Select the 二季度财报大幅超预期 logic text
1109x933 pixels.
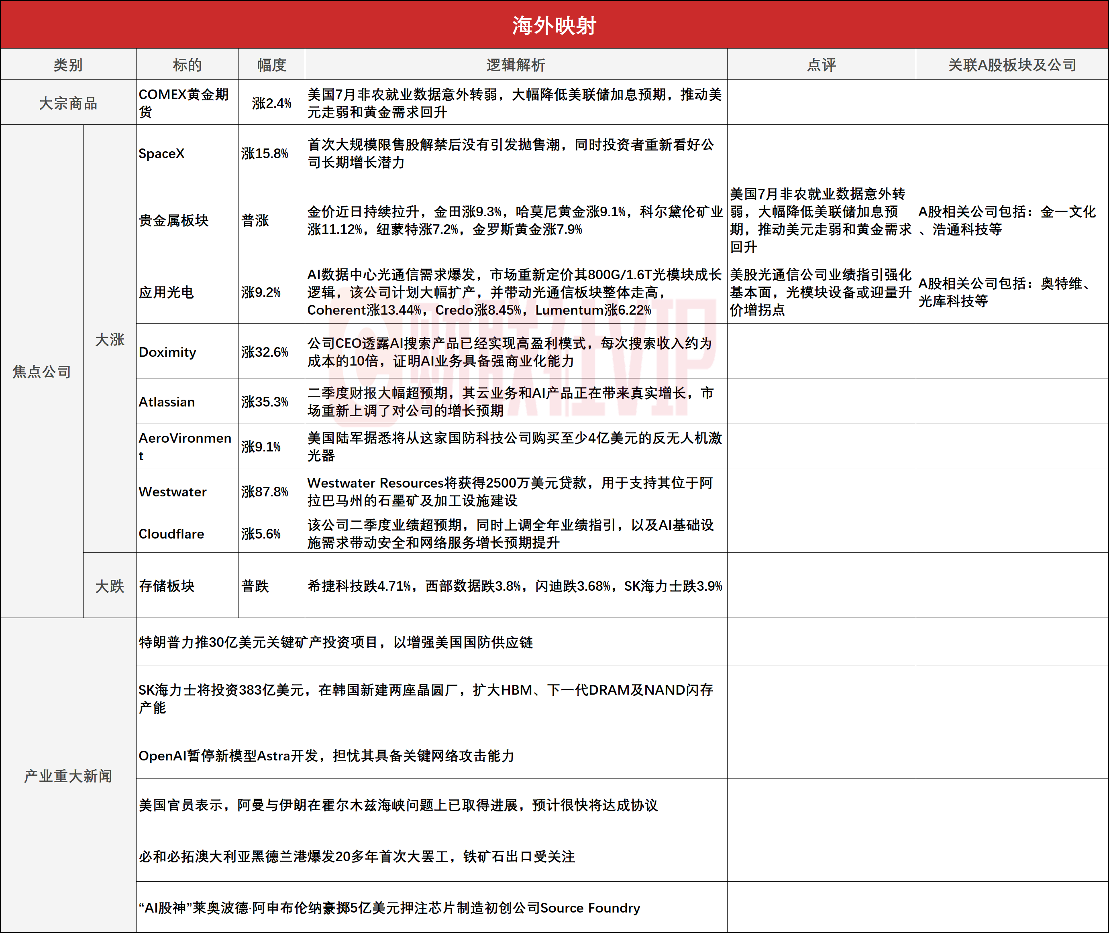coord(511,401)
